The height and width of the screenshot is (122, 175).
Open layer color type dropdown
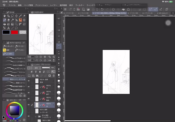[x=30, y=68]
